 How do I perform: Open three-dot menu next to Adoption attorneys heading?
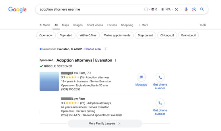tap(116, 60)
